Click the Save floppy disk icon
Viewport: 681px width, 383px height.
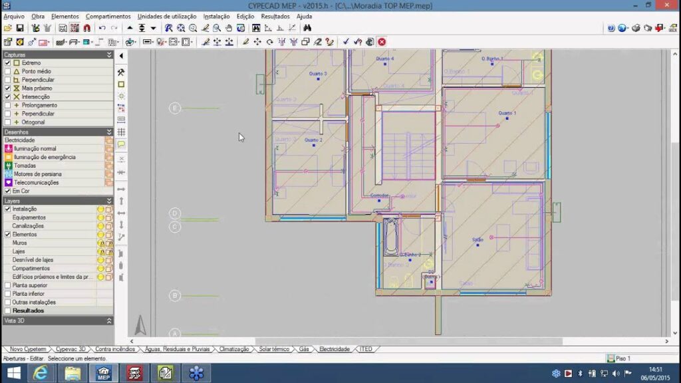click(x=20, y=29)
